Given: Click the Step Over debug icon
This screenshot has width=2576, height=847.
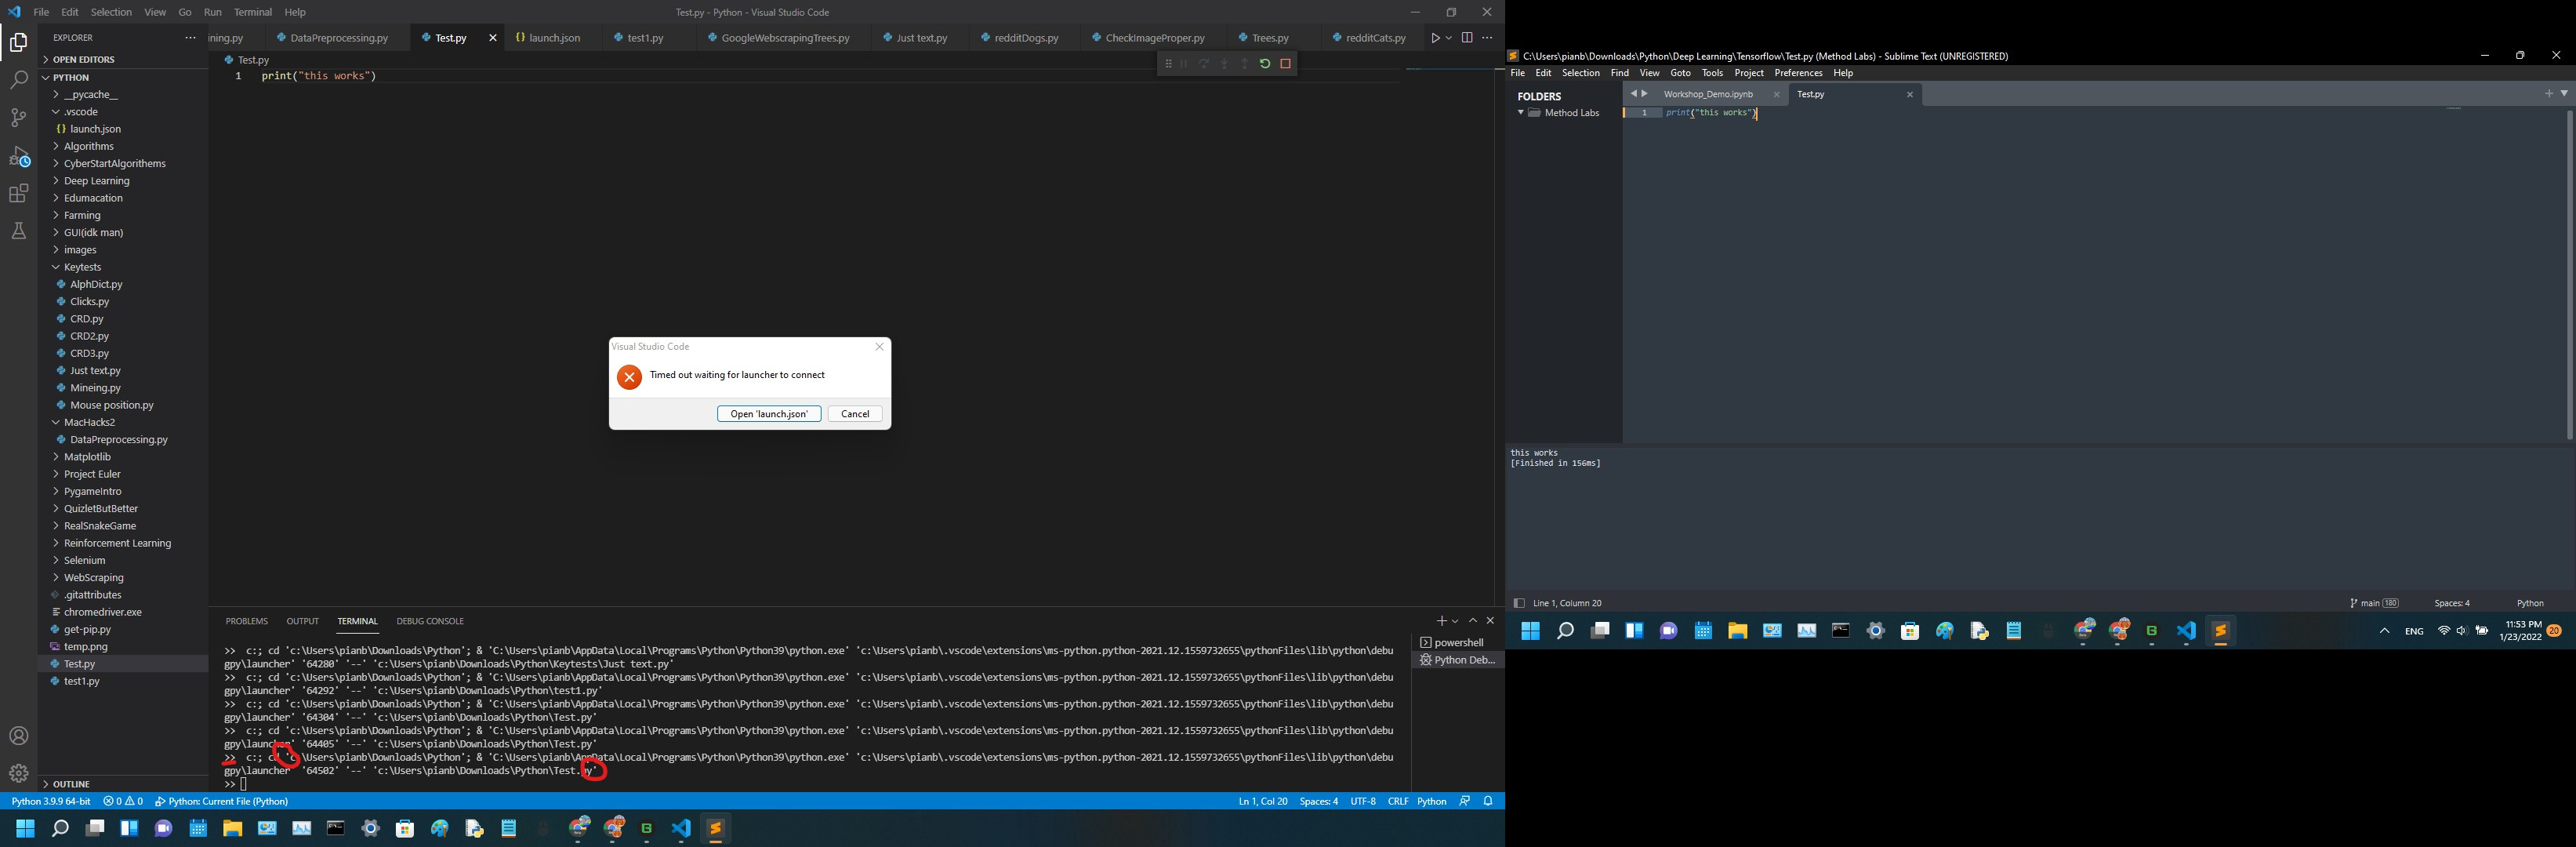Looking at the screenshot, I should [1205, 64].
